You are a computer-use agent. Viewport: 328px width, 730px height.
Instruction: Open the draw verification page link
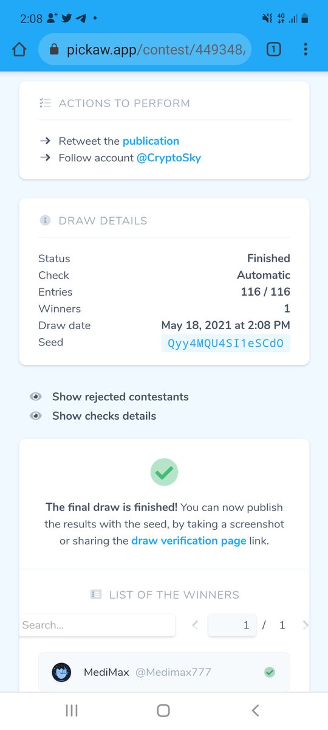(x=189, y=541)
